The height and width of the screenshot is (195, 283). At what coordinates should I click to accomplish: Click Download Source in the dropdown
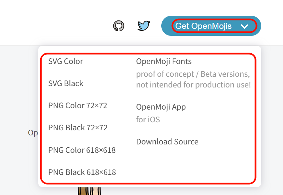coord(167,142)
